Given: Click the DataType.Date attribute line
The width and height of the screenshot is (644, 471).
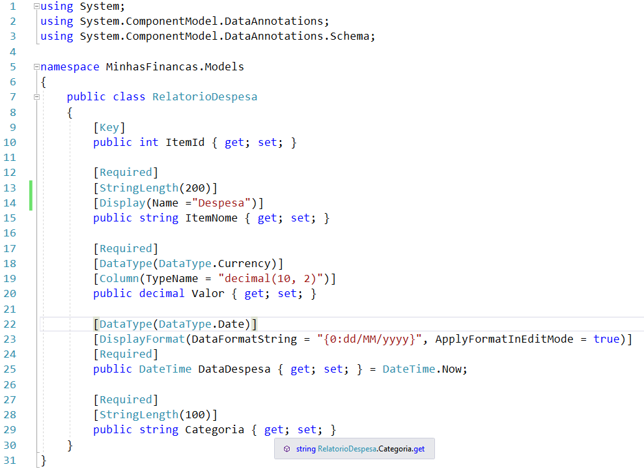Looking at the screenshot, I should 175,324.
